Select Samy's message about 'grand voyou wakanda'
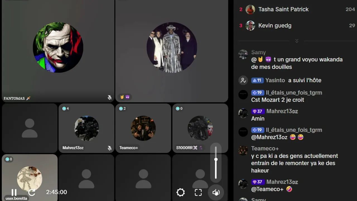This screenshot has width=357, height=201. (x=297, y=63)
